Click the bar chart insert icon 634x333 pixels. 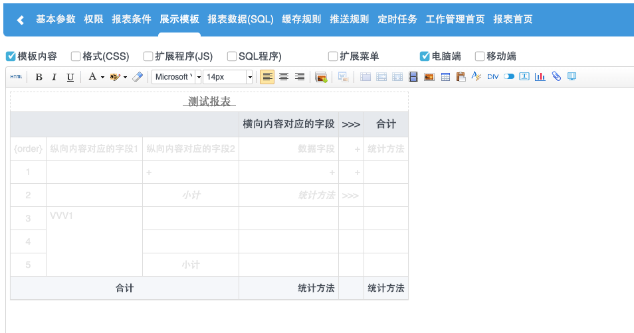click(x=540, y=77)
